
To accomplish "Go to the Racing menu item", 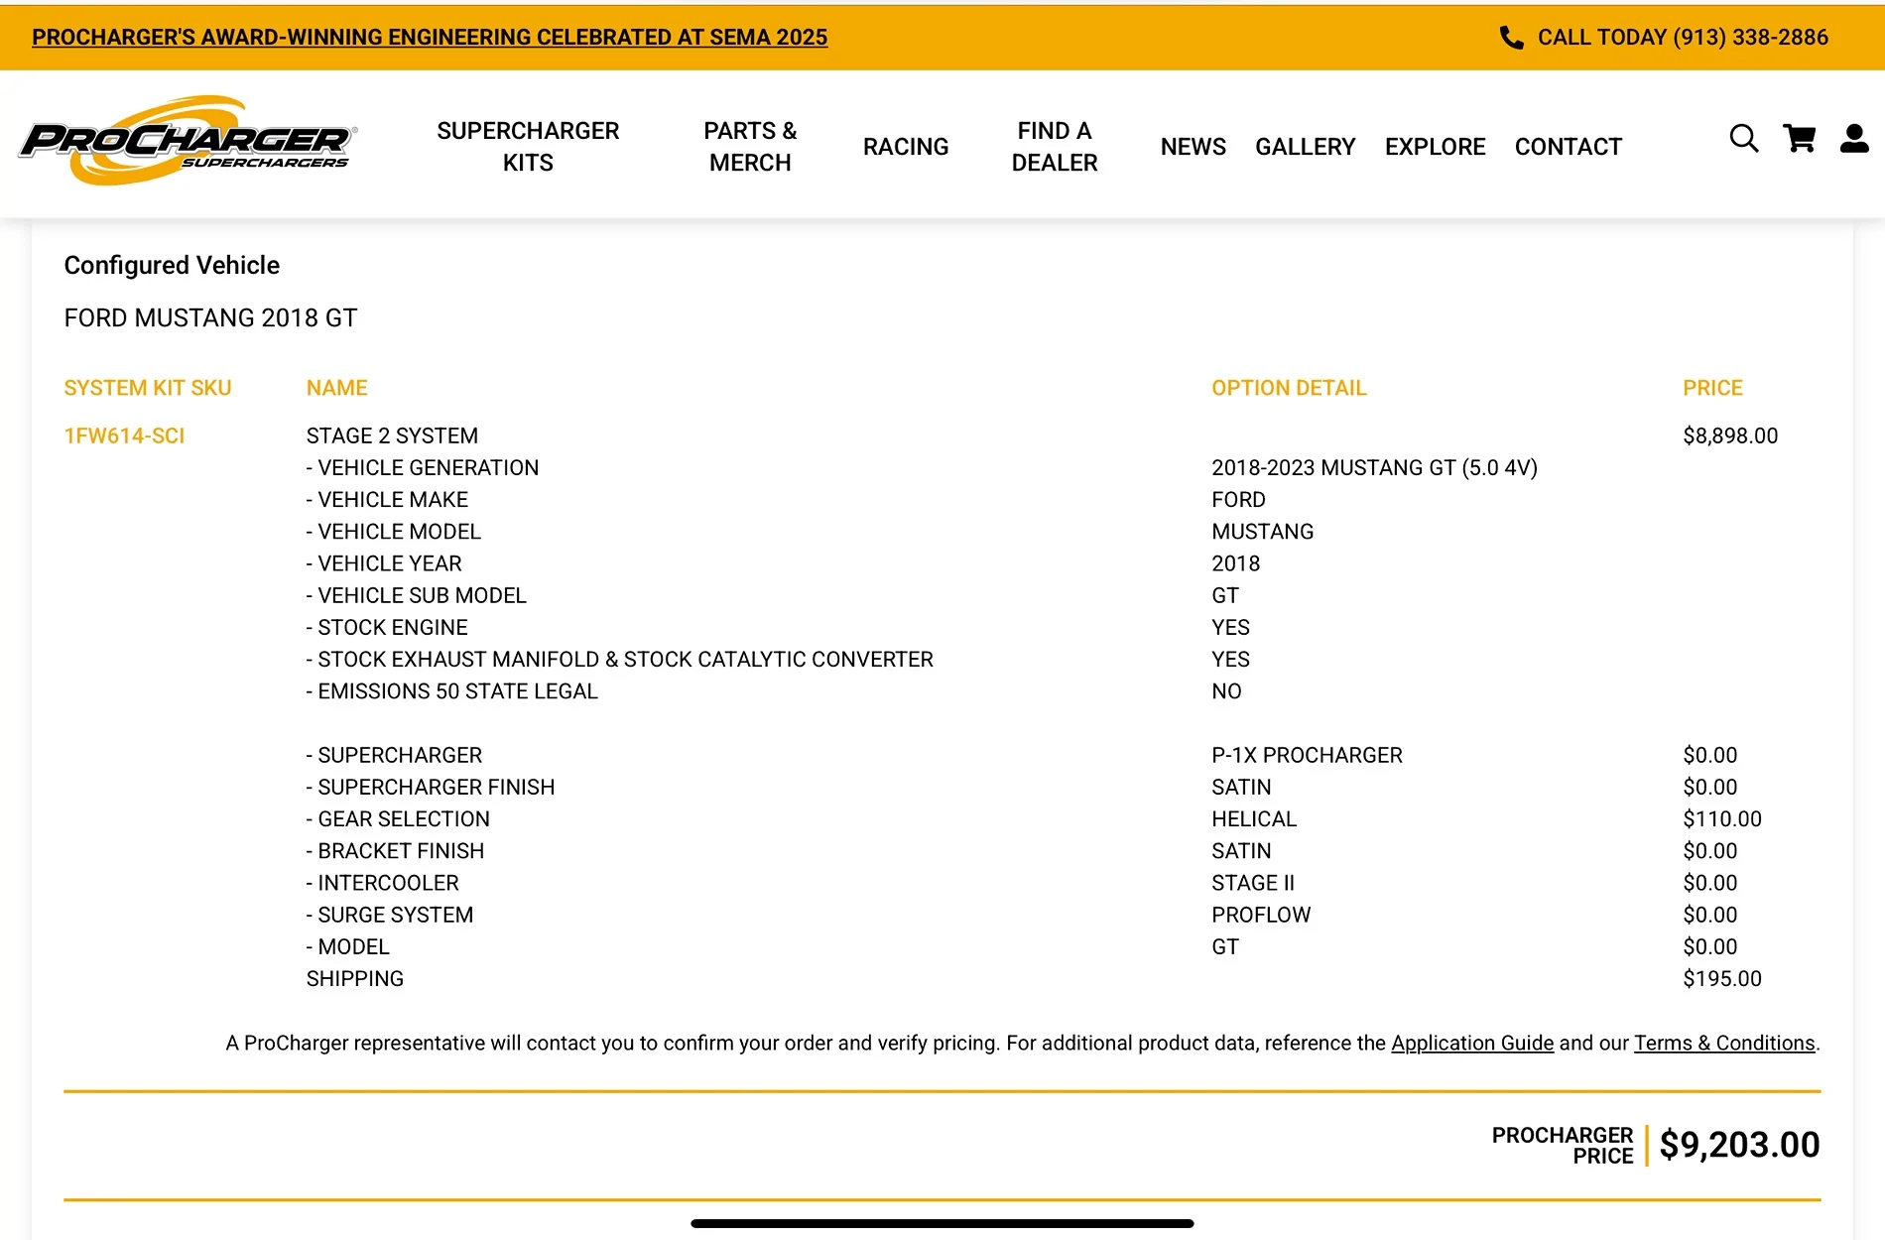I will [906, 147].
